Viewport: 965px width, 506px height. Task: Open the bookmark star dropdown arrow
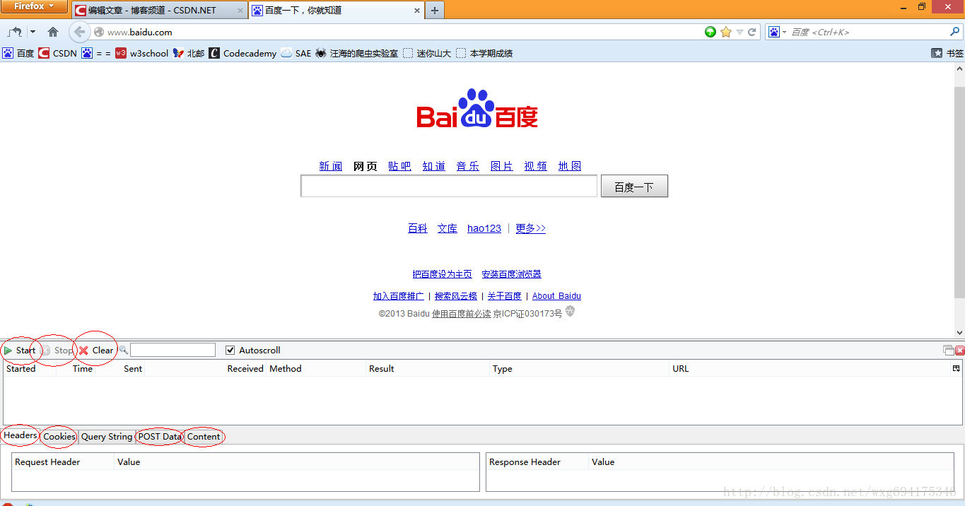[x=739, y=32]
